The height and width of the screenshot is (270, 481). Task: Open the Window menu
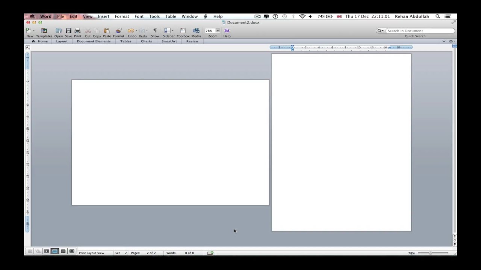point(190,16)
